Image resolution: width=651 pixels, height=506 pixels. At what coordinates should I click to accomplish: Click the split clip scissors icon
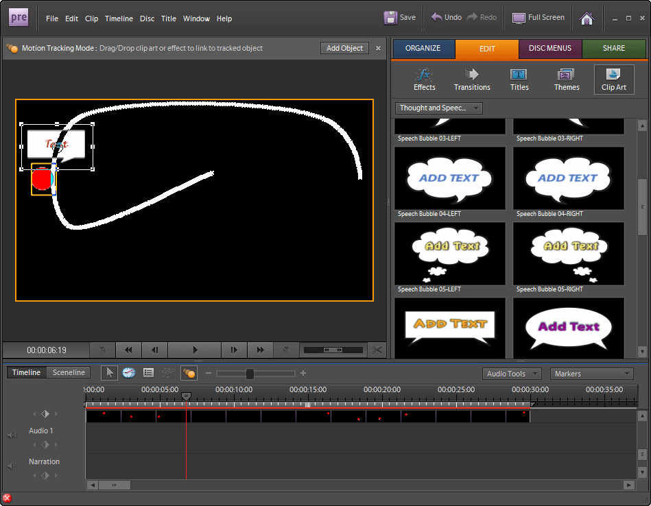click(x=377, y=350)
